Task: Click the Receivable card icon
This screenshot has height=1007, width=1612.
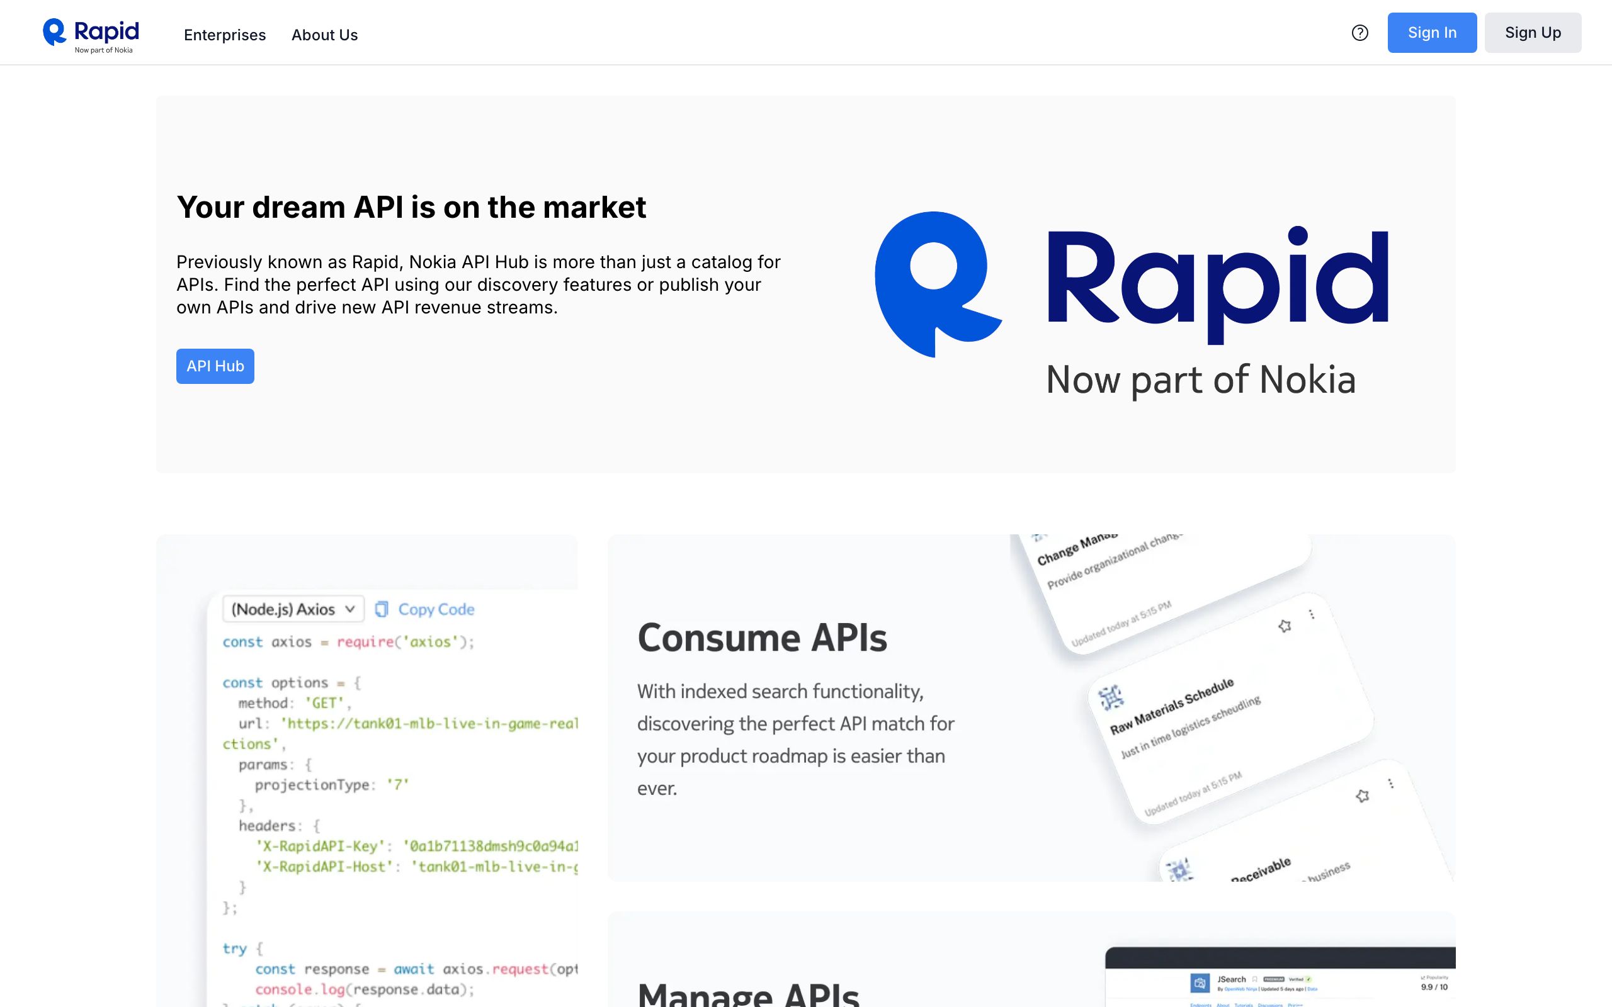Action: 1179,870
